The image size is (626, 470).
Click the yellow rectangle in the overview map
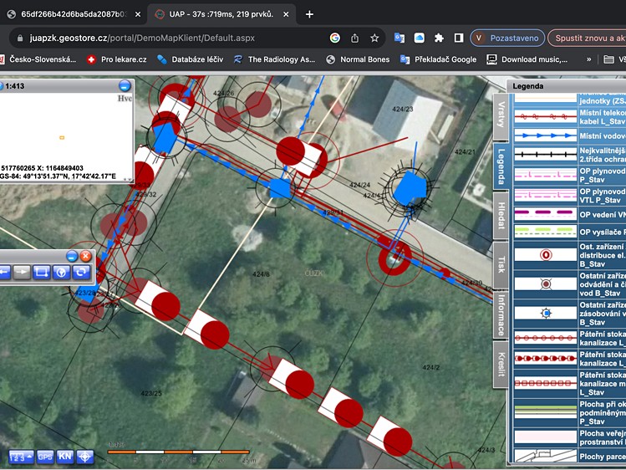tap(62, 138)
